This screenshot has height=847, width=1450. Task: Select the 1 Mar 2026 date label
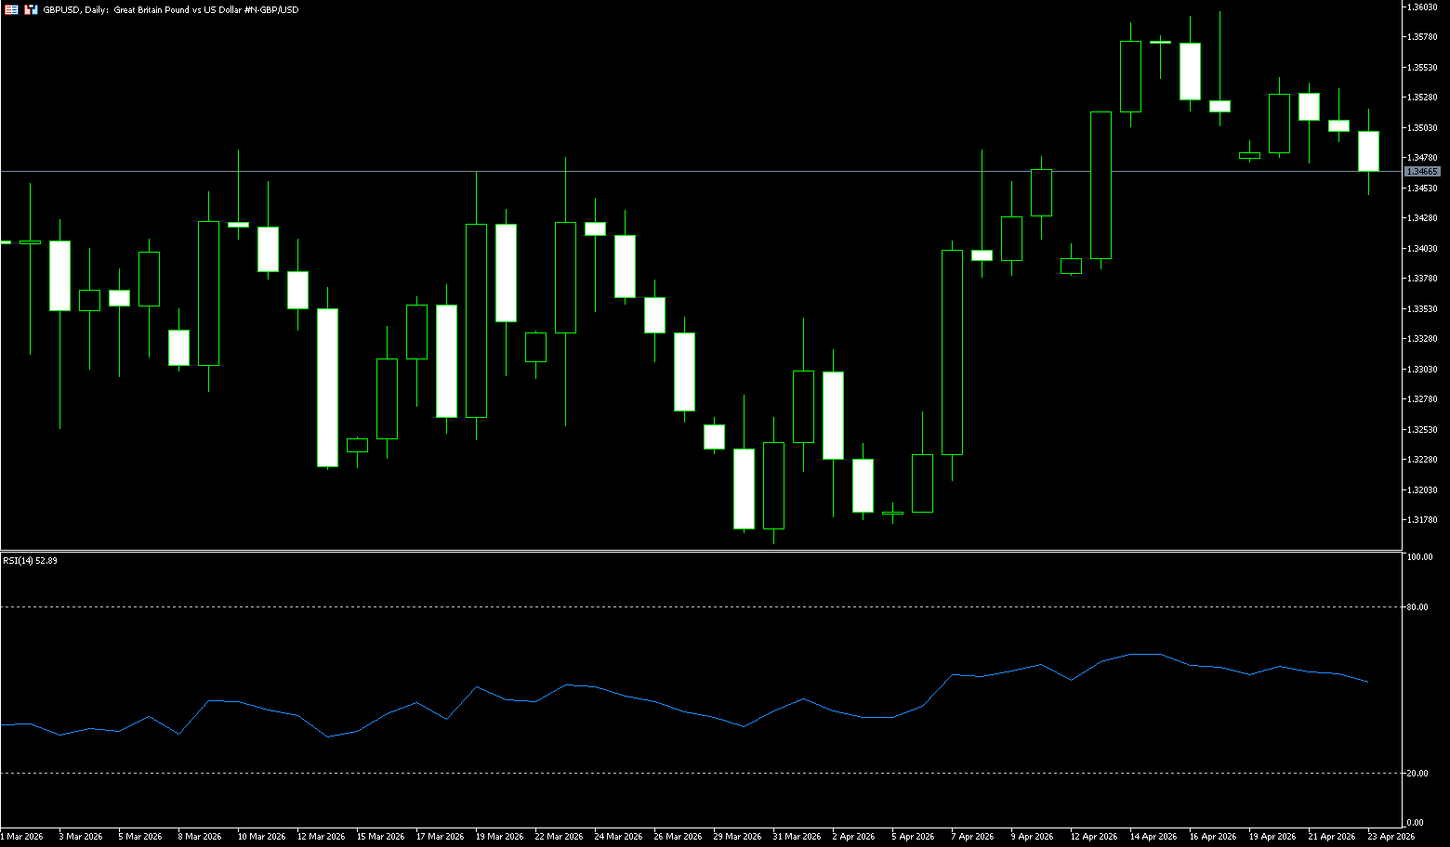(22, 837)
